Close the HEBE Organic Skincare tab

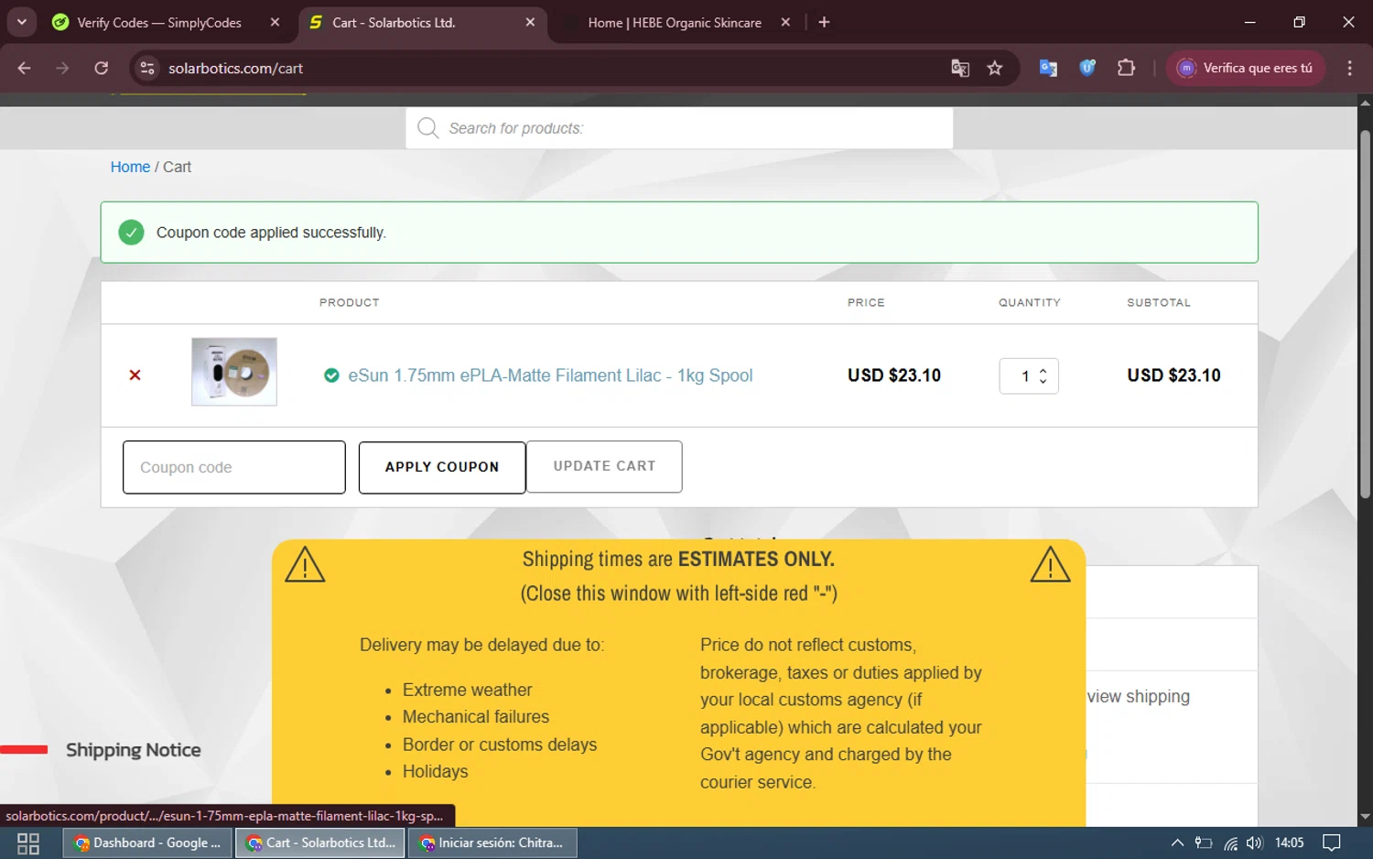pos(785,22)
